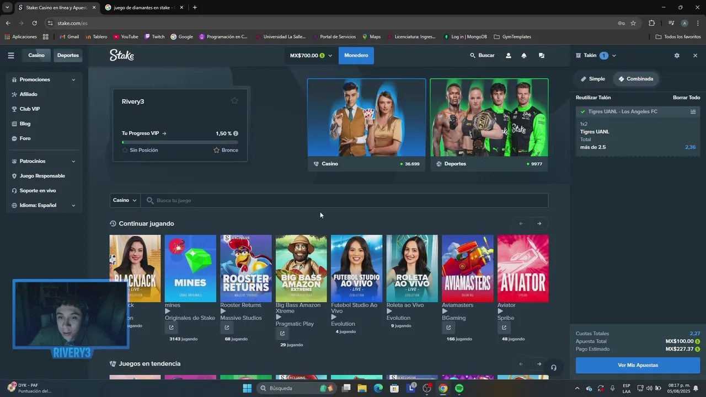Open the Tigres UANL bet options menu icon
The width and height of the screenshot is (706, 397).
[x=693, y=111]
